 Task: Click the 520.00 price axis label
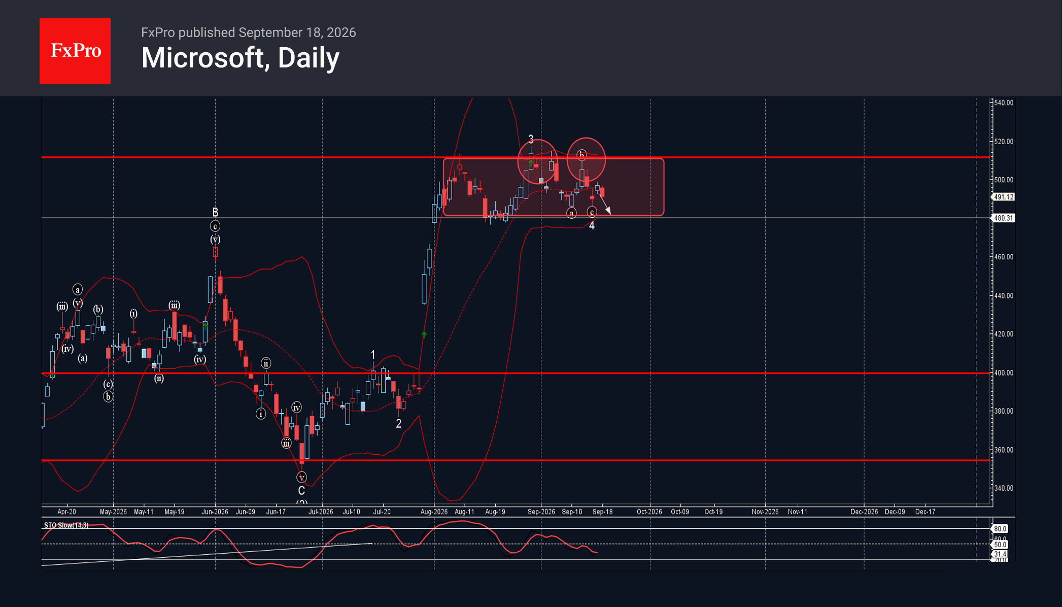(x=1004, y=142)
